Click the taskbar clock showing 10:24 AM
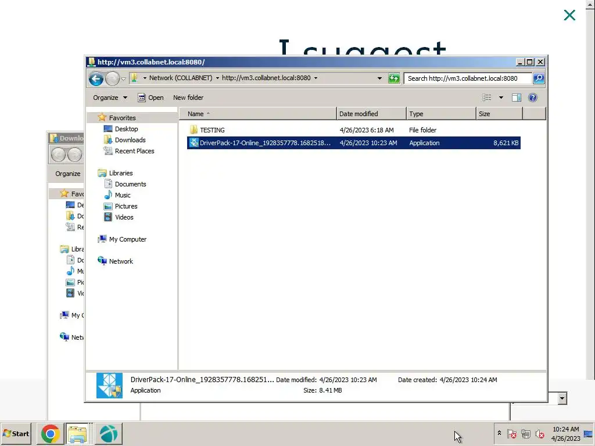The width and height of the screenshot is (595, 446). 565,433
